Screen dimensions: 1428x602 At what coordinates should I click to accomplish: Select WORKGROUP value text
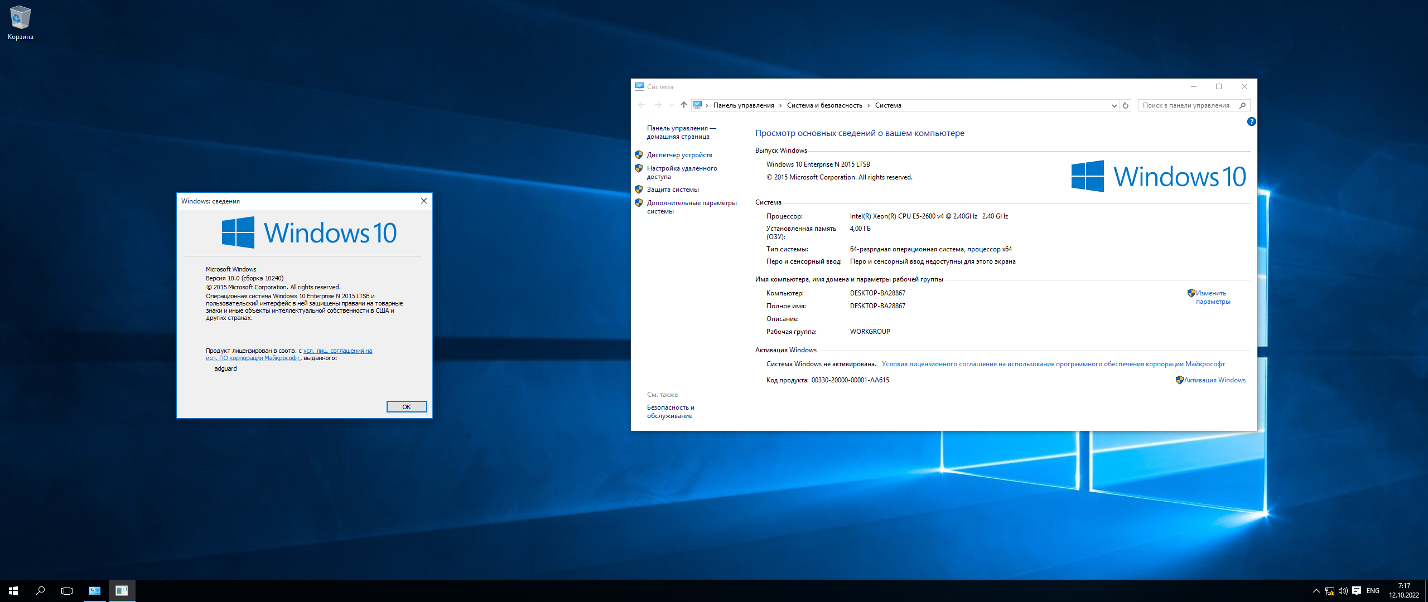pyautogui.click(x=870, y=332)
